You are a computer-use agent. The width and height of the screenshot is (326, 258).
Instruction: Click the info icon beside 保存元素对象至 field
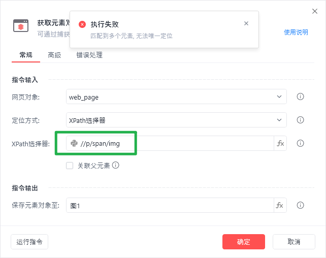pos(300,205)
